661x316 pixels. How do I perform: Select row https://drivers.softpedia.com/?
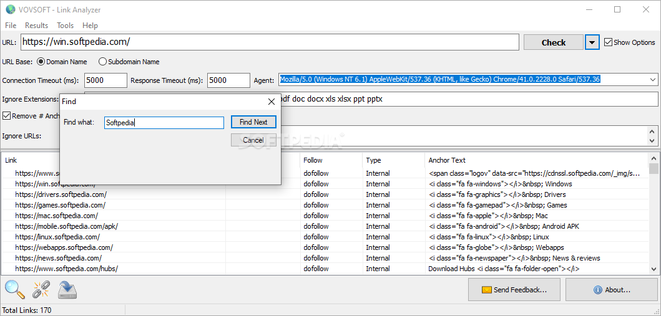(x=325, y=194)
